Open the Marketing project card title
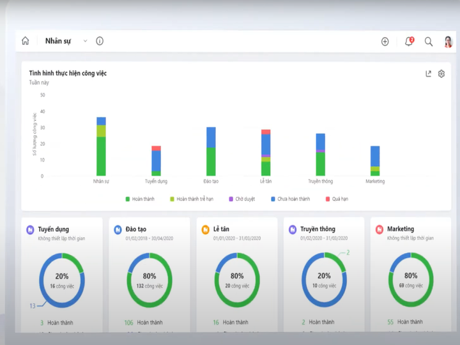Viewport: 460px width, 345px height. [x=400, y=229]
